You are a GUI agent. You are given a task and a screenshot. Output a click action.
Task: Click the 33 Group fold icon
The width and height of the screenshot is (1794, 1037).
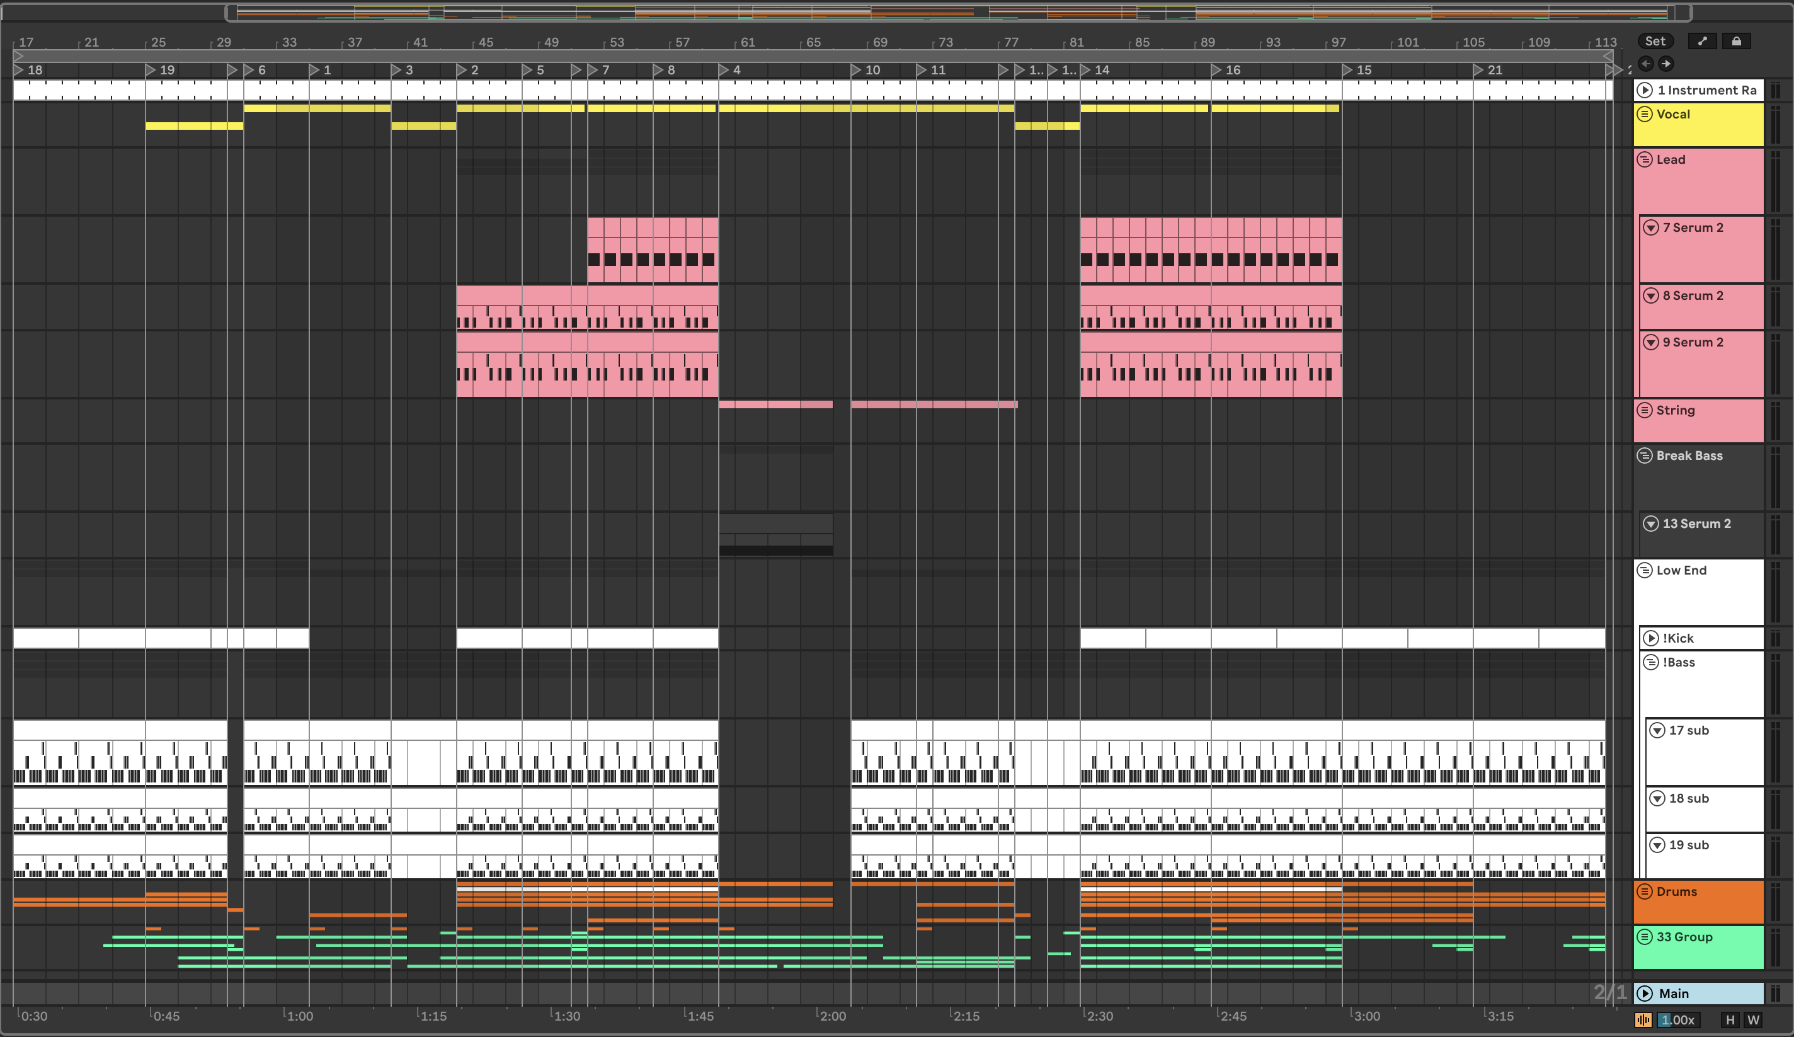point(1645,937)
